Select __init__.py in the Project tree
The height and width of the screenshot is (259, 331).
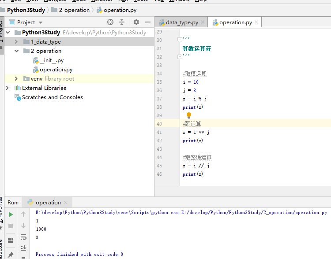(79, 60)
